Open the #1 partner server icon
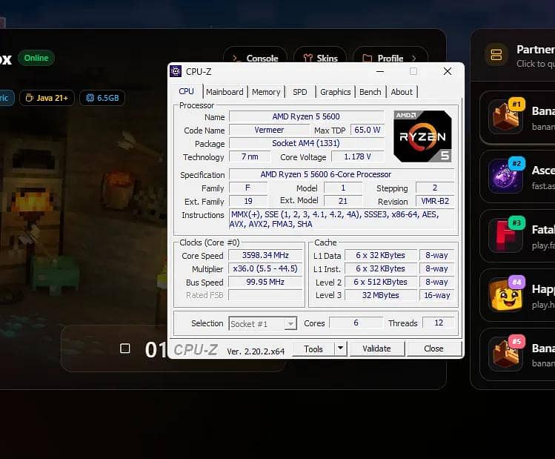 click(x=506, y=116)
